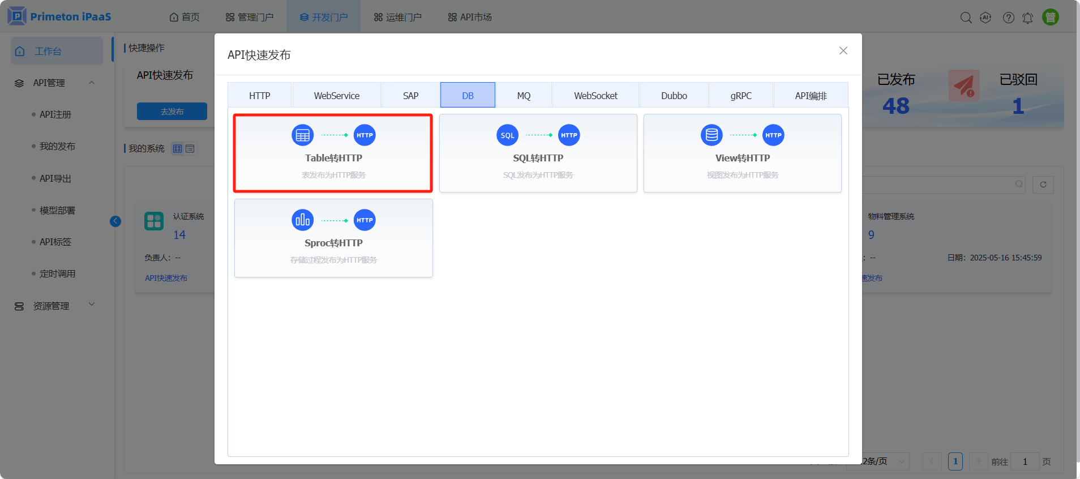Expand the 资源管理 menu group
The image size is (1080, 479).
92,305
